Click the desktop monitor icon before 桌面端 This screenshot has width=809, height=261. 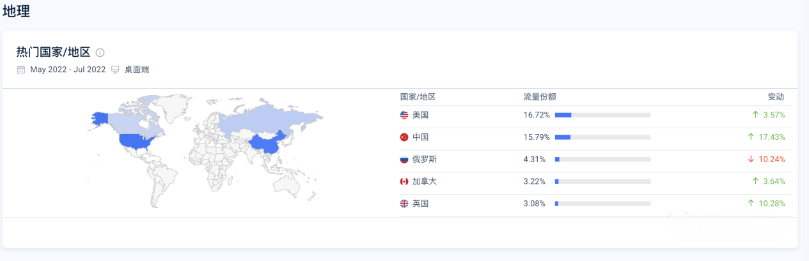coord(115,70)
